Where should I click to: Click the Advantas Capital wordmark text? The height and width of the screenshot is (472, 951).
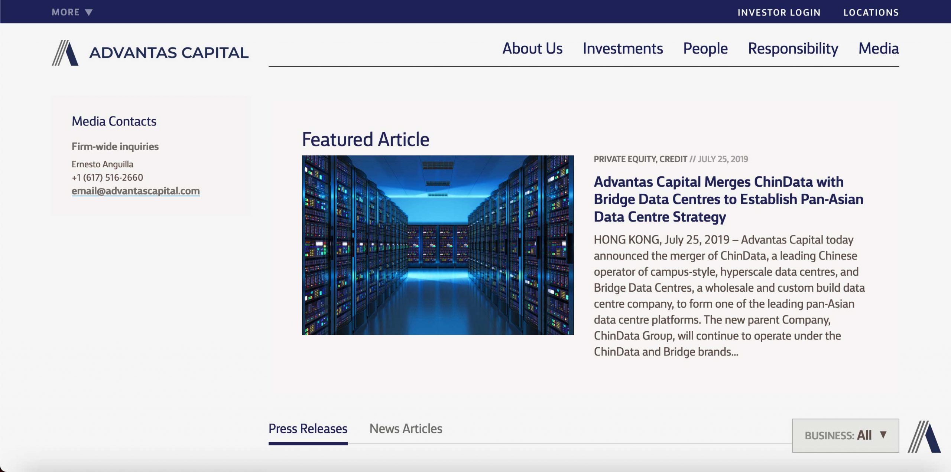(169, 53)
